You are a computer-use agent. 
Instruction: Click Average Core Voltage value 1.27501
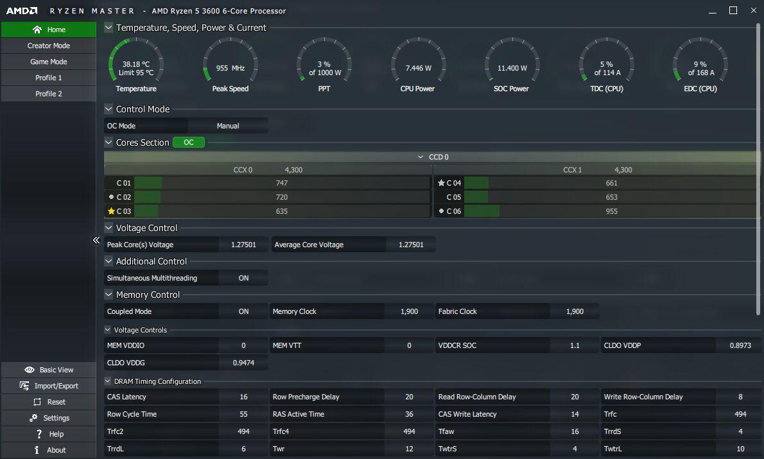[x=411, y=245]
